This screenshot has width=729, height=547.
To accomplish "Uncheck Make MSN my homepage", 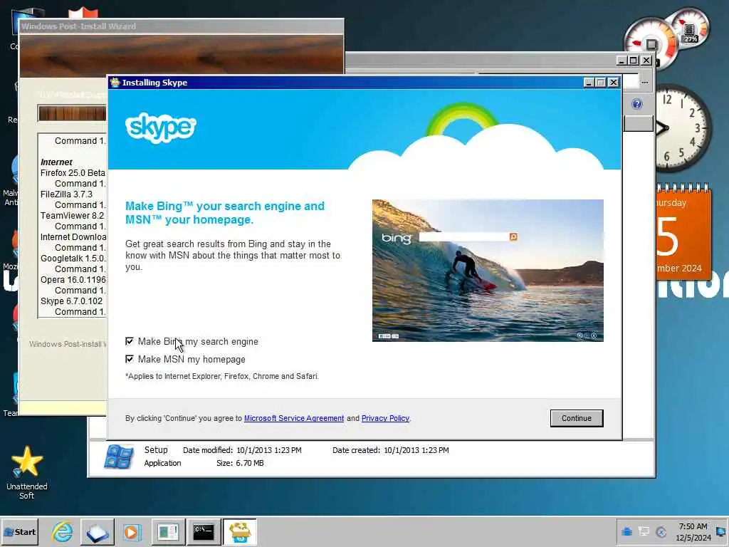I will point(130,359).
